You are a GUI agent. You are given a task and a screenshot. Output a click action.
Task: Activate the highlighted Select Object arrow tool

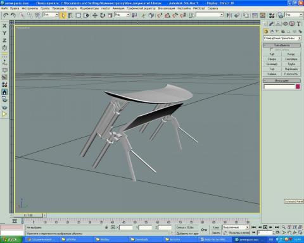(x=63, y=15)
